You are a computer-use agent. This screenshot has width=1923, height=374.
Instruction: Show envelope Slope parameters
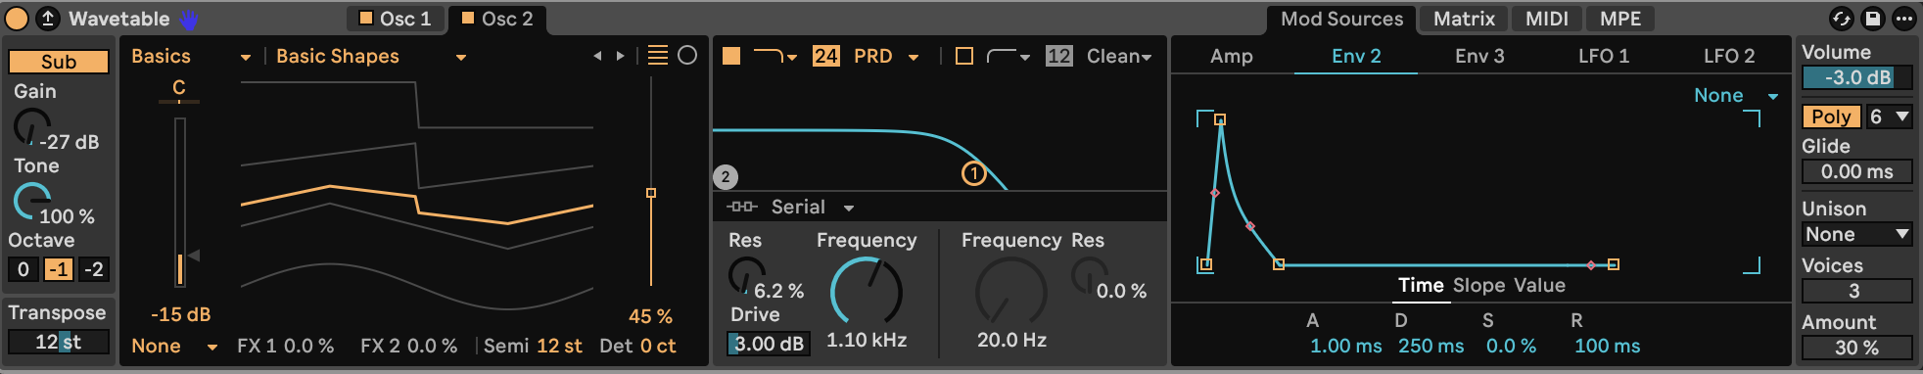click(1478, 285)
